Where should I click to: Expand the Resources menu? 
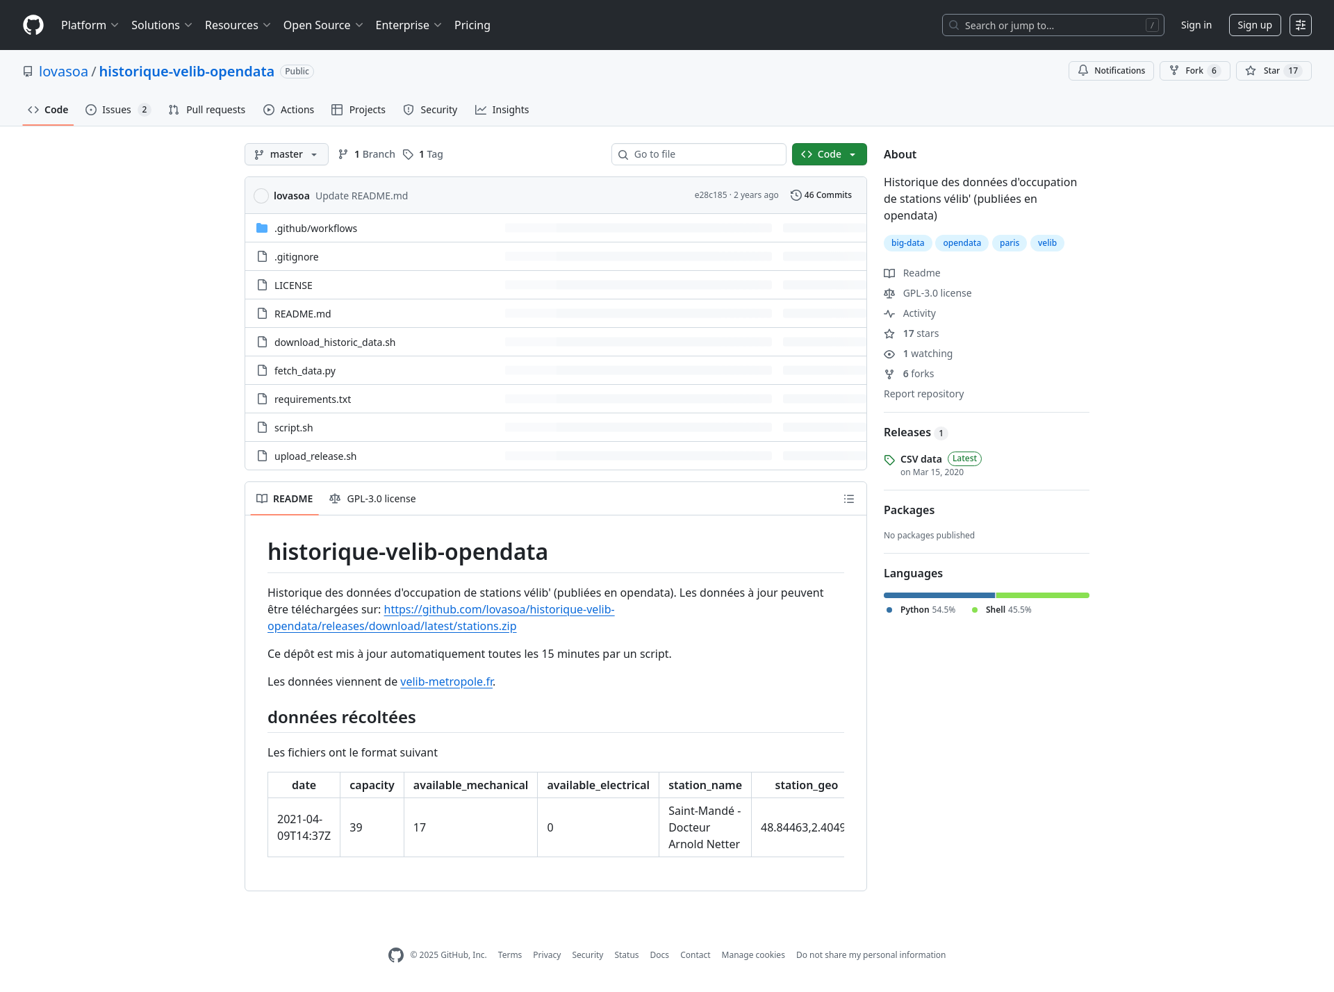click(x=238, y=25)
